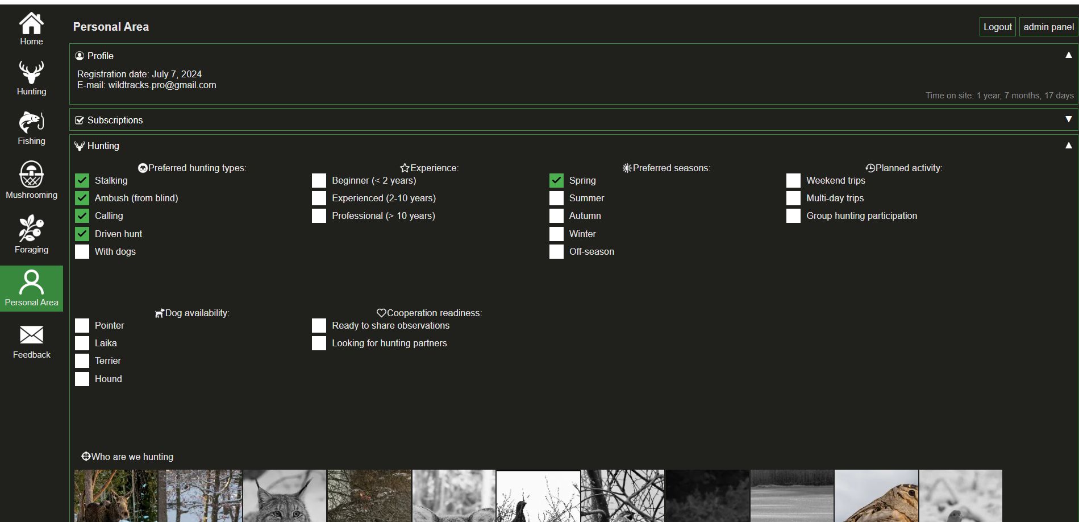This screenshot has width=1079, height=522.
Task: Open the Feedback envelope icon
Action: point(31,335)
